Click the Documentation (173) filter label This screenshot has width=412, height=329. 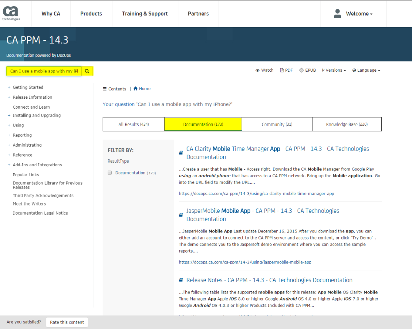[136, 173]
